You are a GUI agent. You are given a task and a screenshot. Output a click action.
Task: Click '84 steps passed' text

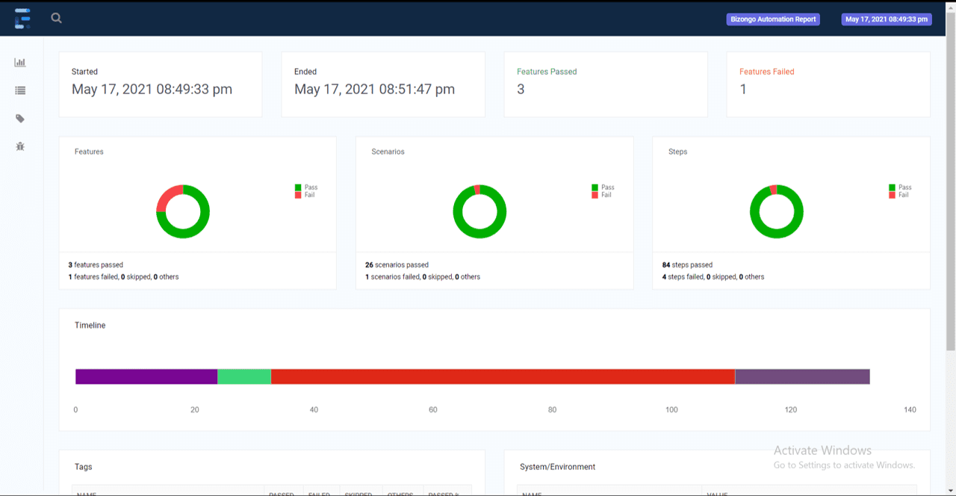[x=687, y=265]
